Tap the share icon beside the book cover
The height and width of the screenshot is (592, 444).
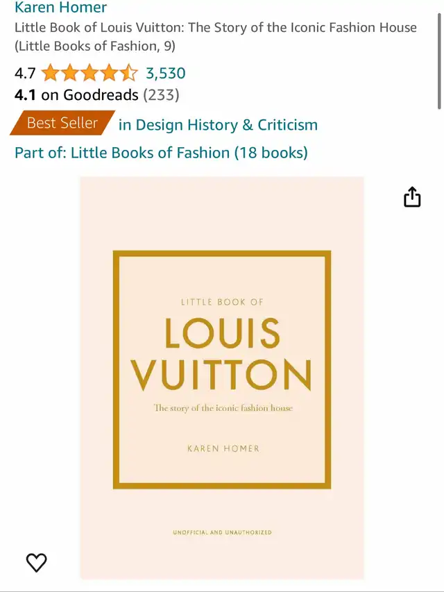412,196
